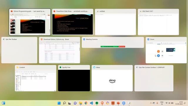Switch to PowerPoint Slide Show window
188x106 pixels.
pyautogui.click(x=73, y=22)
